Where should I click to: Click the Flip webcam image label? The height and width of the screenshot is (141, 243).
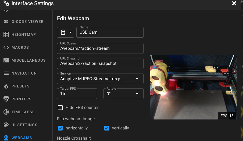tap(76, 119)
